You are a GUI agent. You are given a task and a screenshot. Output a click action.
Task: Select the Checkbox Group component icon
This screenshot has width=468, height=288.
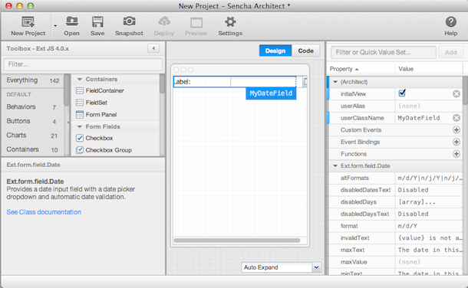(x=79, y=150)
